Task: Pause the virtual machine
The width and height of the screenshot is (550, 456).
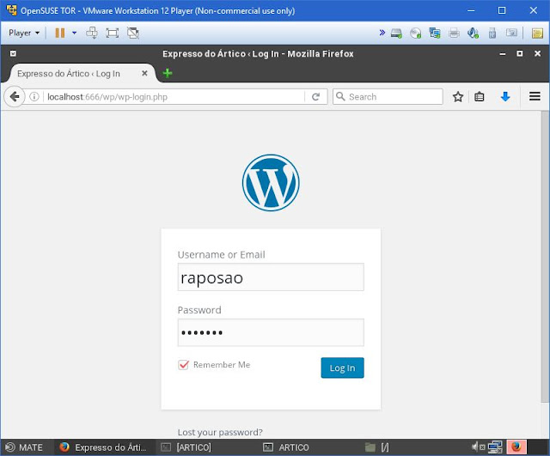Action: (60, 33)
